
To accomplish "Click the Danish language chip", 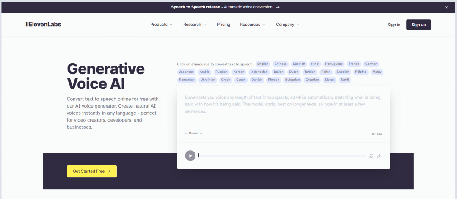I will pos(257,80).
